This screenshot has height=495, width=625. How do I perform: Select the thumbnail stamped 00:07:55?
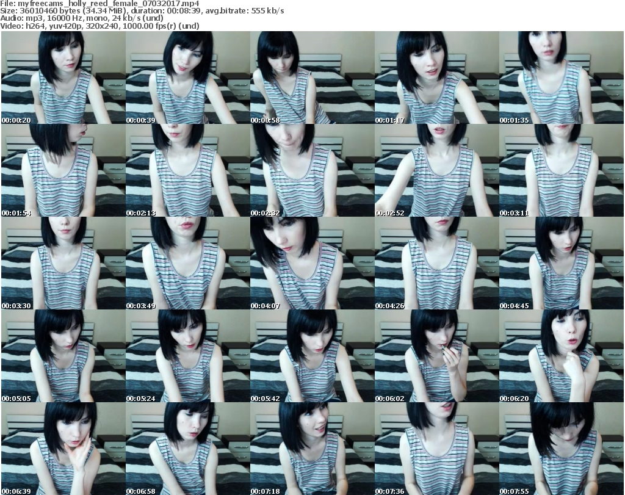coord(562,449)
